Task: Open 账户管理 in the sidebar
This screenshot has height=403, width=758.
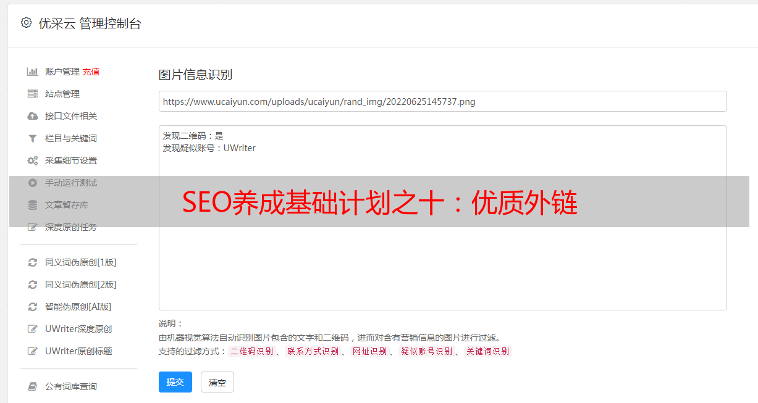Action: coord(62,72)
